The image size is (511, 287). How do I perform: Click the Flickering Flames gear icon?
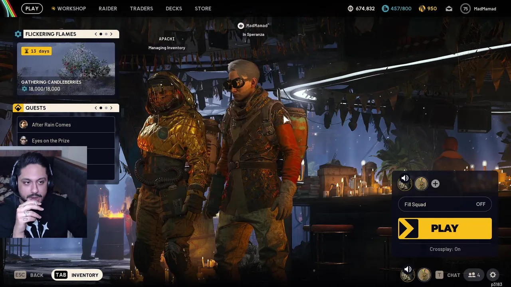pyautogui.click(x=18, y=34)
